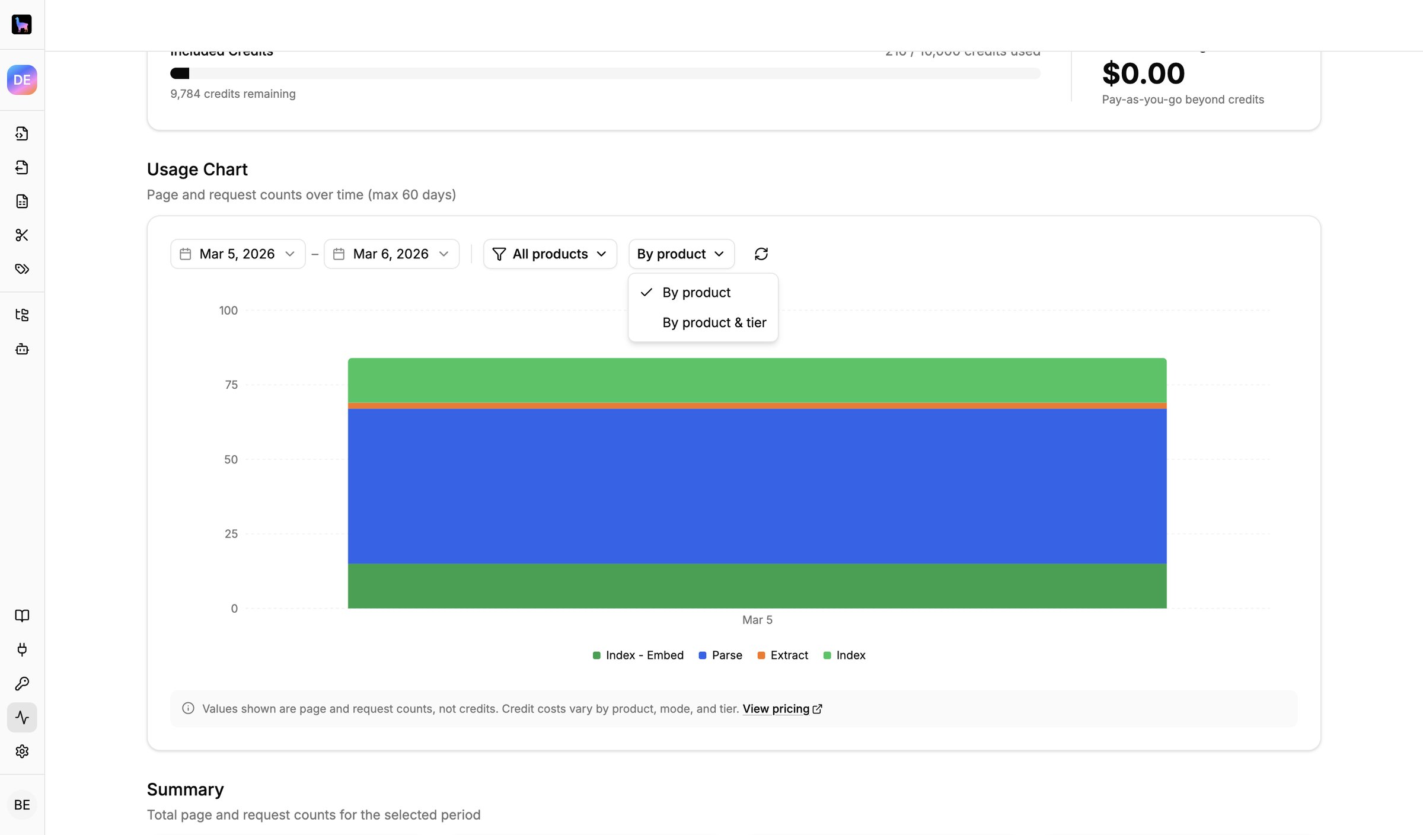Click the 50 y-axis value
Viewport: 1423px width, 835px height.
[231, 459]
